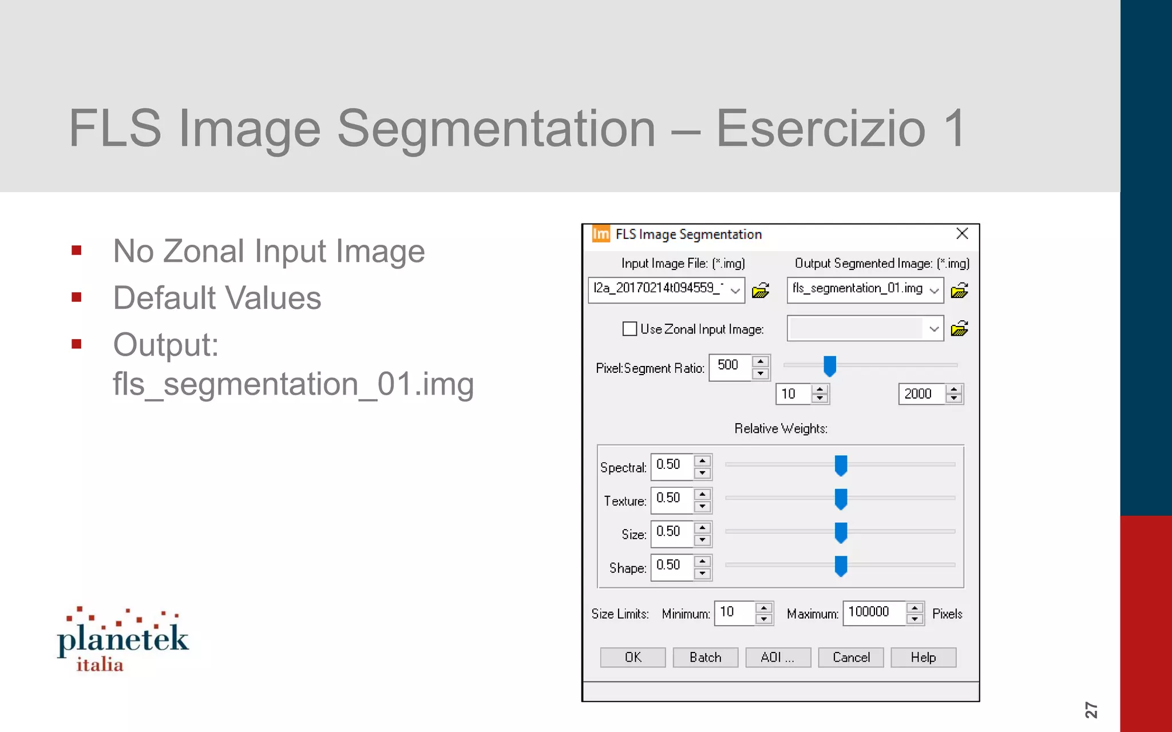This screenshot has width=1172, height=732.
Task: Increase the Maximum size limit with the up arrow
Action: point(914,608)
